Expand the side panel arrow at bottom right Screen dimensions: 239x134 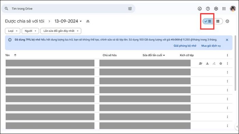(237, 127)
